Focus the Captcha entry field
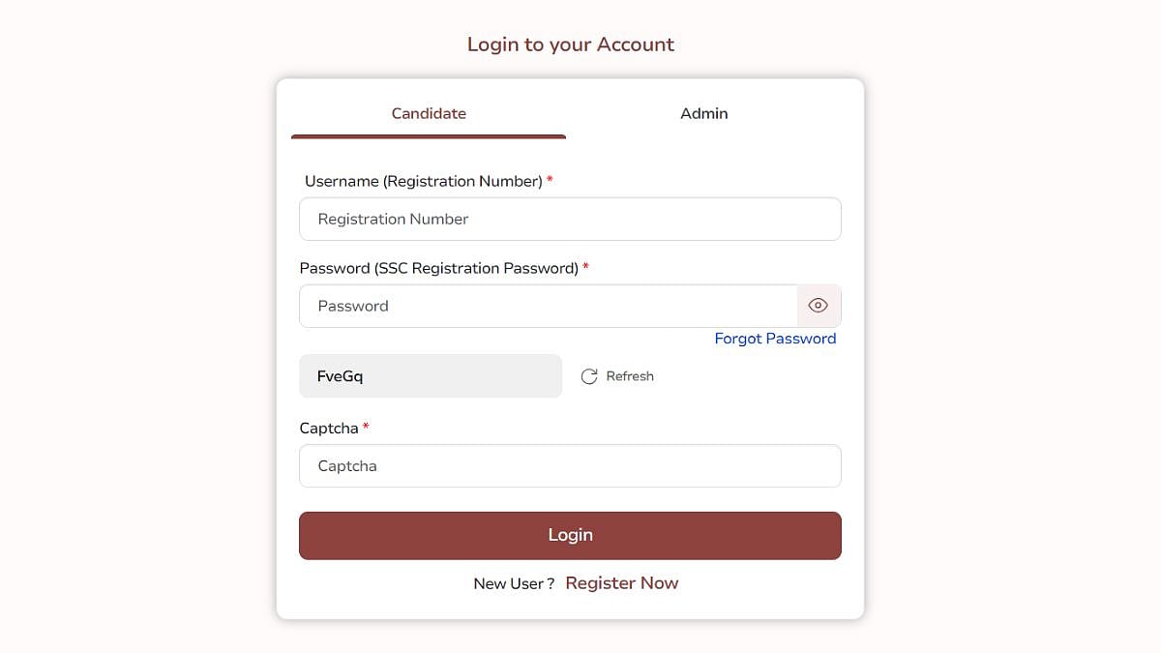The height and width of the screenshot is (653, 1161). [x=570, y=465]
